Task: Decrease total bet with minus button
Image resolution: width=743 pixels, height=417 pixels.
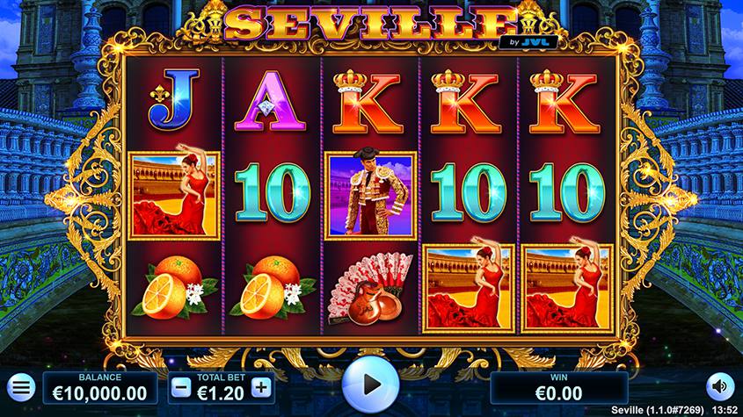Action: [181, 388]
